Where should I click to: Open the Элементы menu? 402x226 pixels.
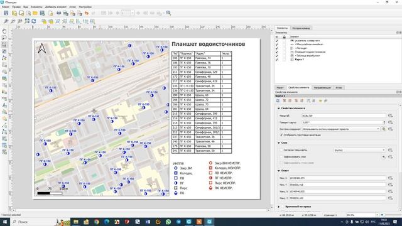36,7
